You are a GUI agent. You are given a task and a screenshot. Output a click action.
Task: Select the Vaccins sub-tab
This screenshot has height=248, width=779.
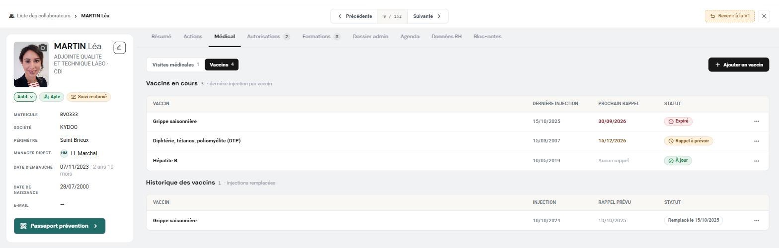[222, 65]
